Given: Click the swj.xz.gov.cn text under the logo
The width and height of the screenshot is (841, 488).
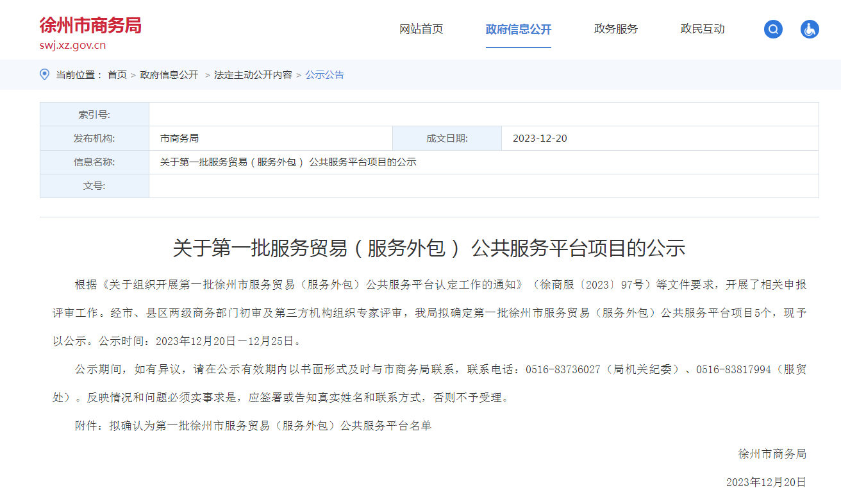Looking at the screenshot, I should 72,45.
